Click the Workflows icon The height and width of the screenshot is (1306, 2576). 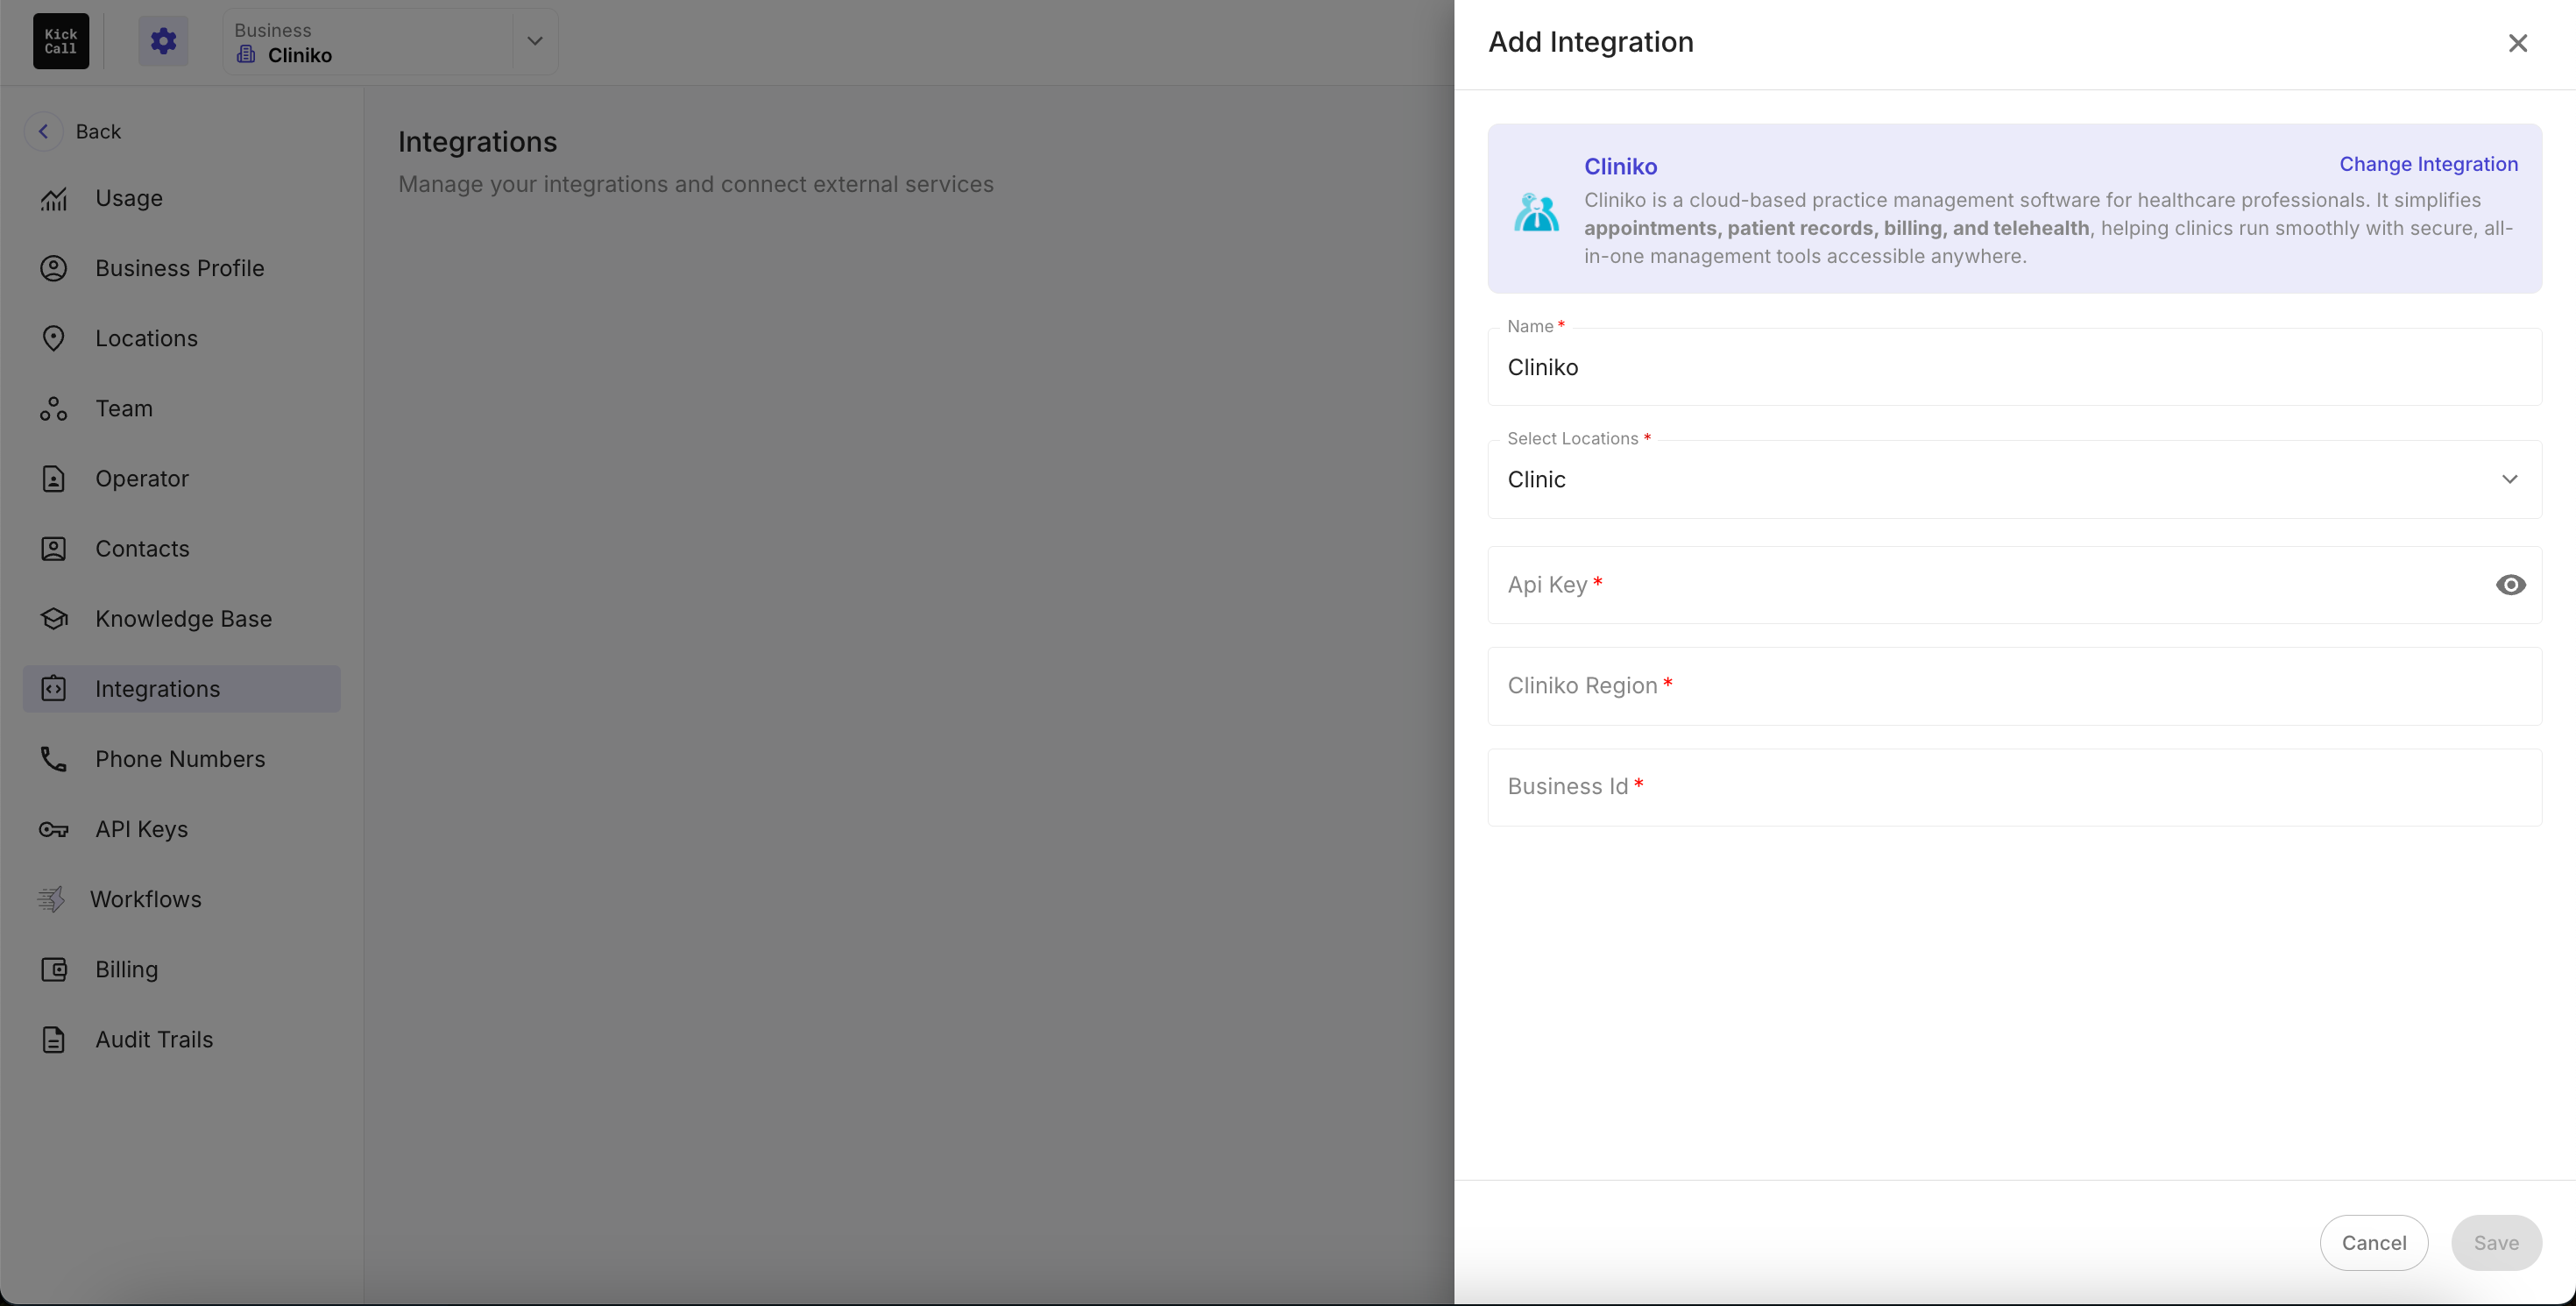pyautogui.click(x=52, y=899)
